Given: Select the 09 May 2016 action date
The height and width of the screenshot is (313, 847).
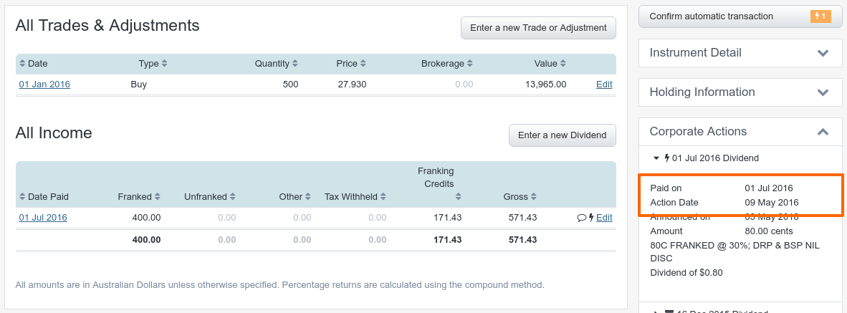Looking at the screenshot, I should pyautogui.click(x=771, y=203).
